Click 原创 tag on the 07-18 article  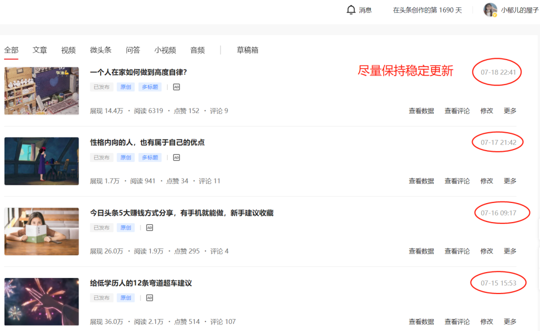tap(125, 87)
